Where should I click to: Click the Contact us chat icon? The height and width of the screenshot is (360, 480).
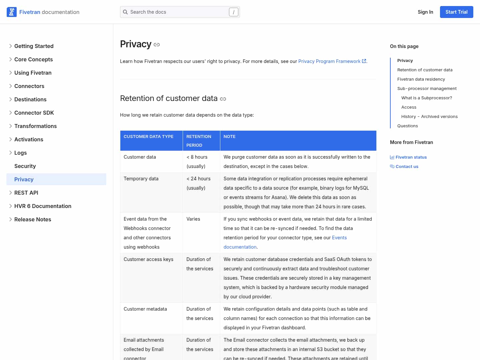point(392,167)
